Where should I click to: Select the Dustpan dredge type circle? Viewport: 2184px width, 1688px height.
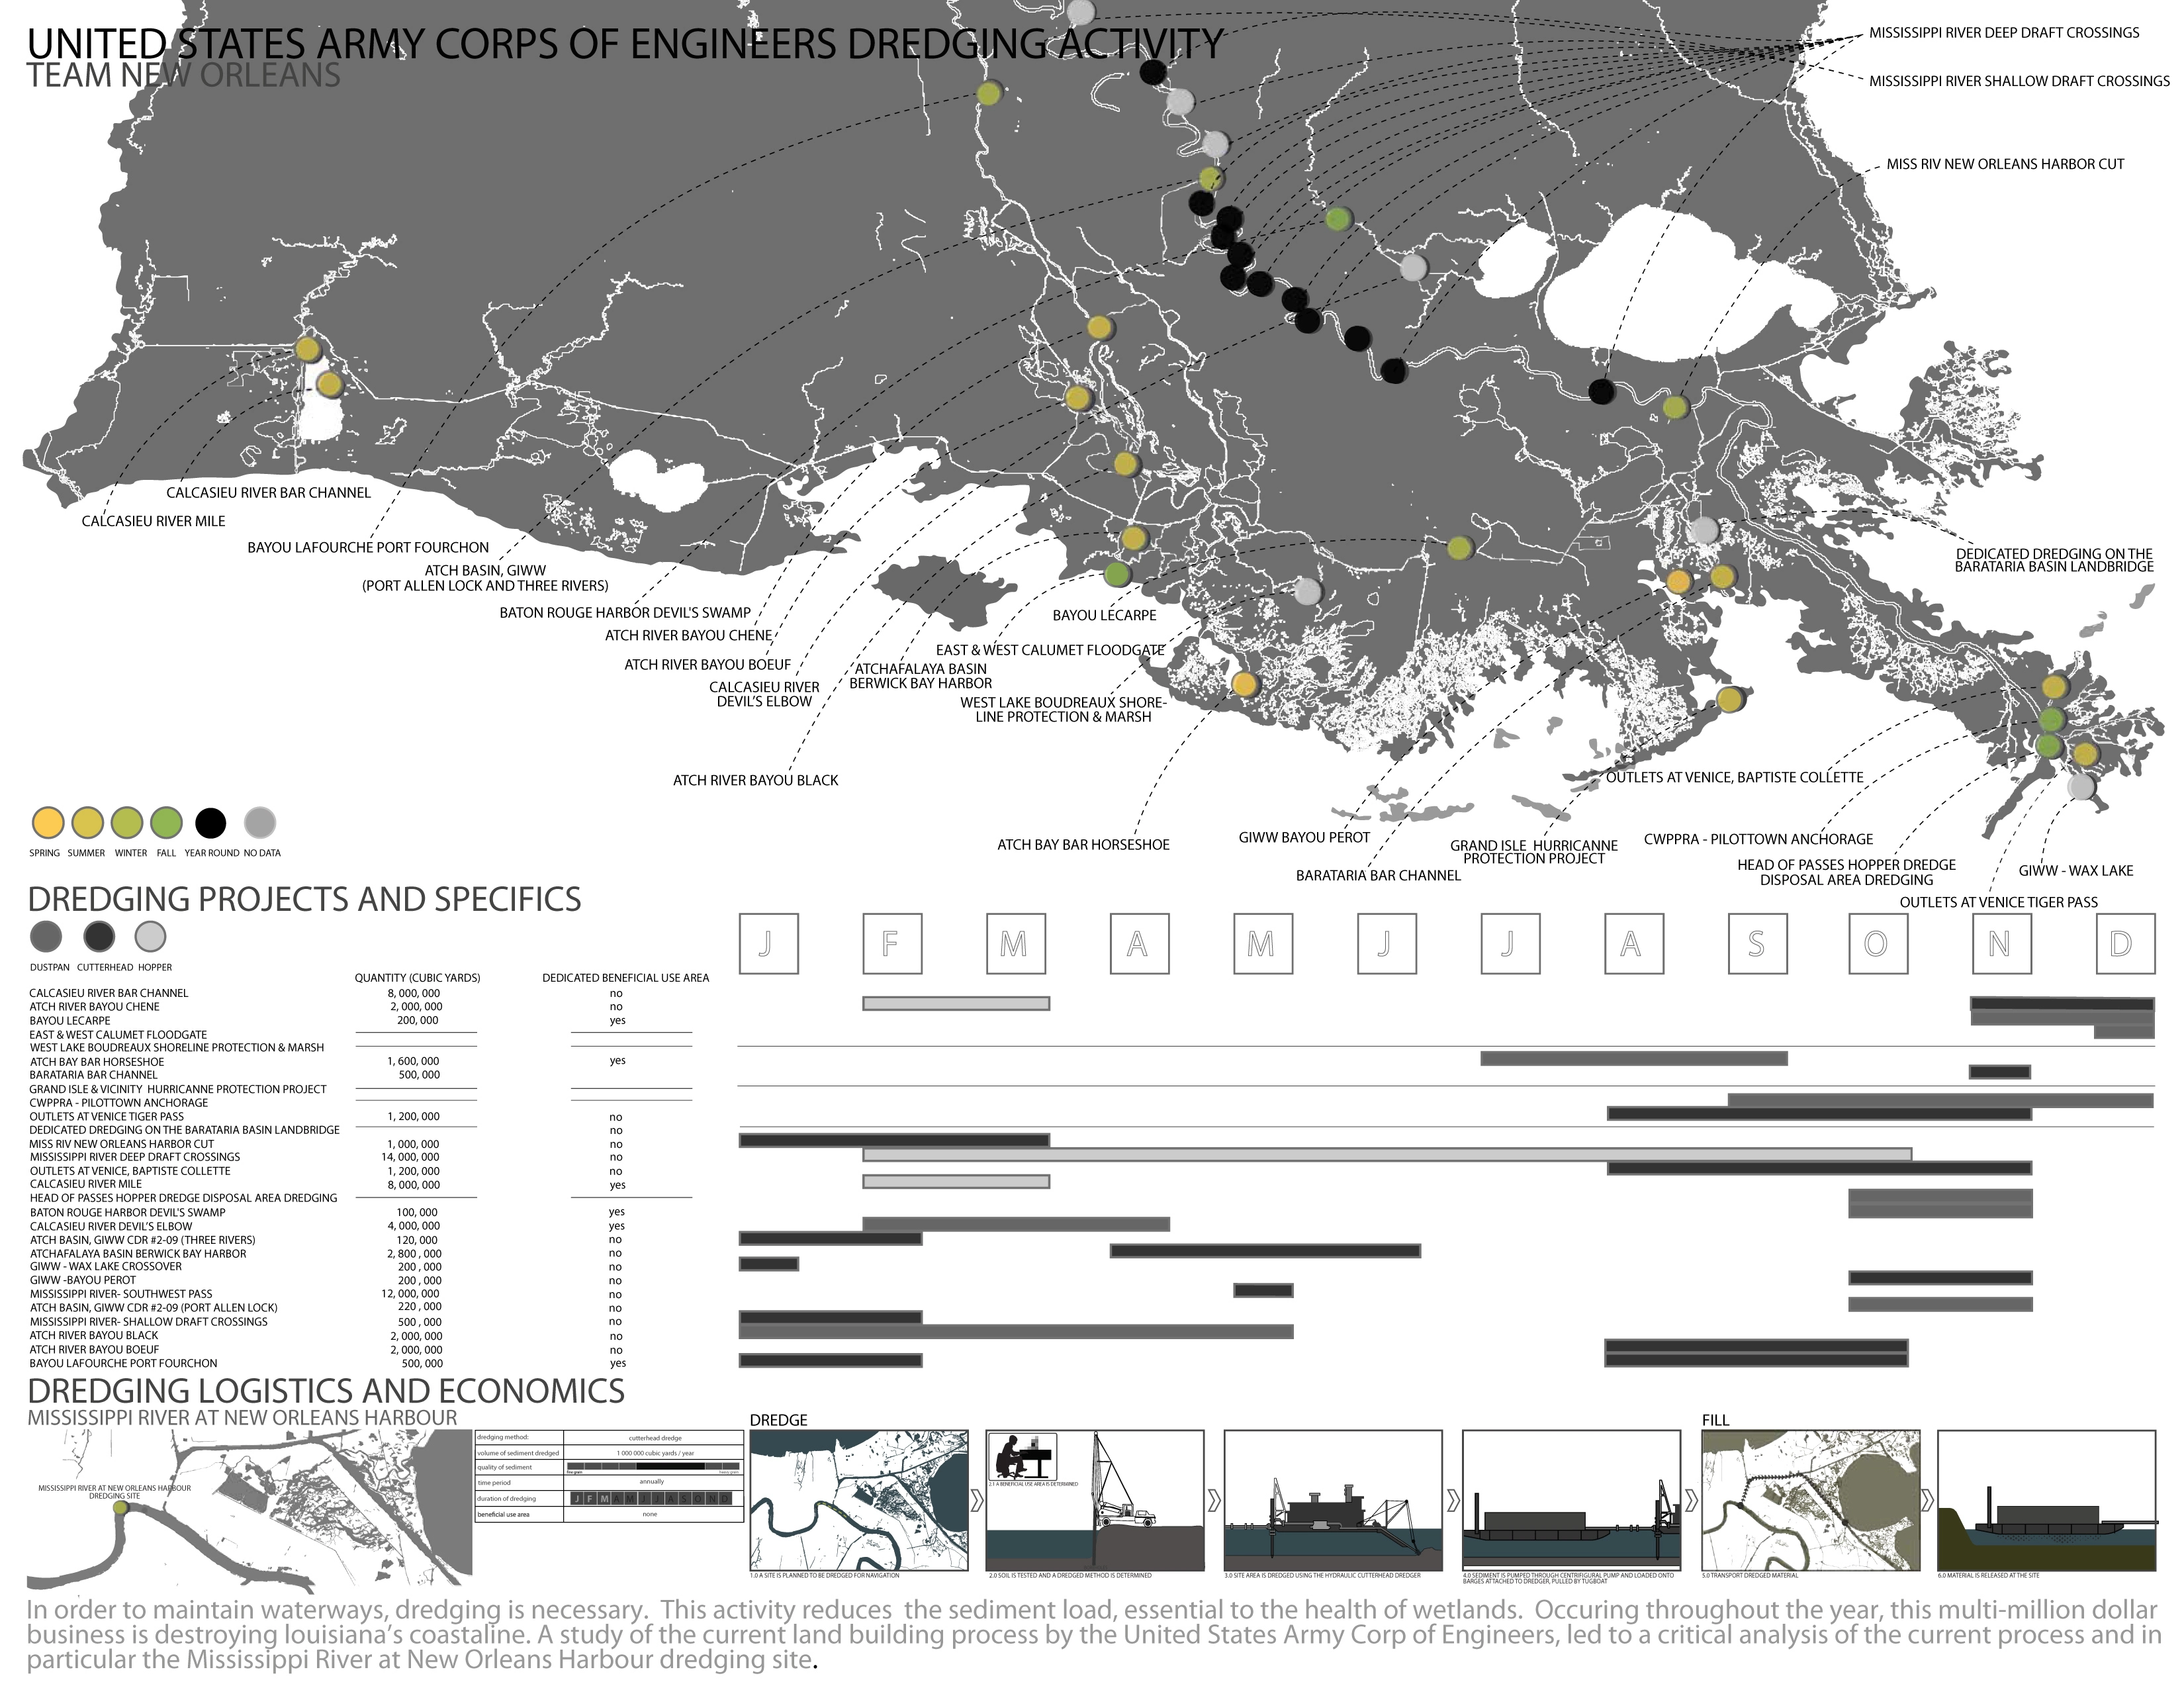pyautogui.click(x=46, y=937)
